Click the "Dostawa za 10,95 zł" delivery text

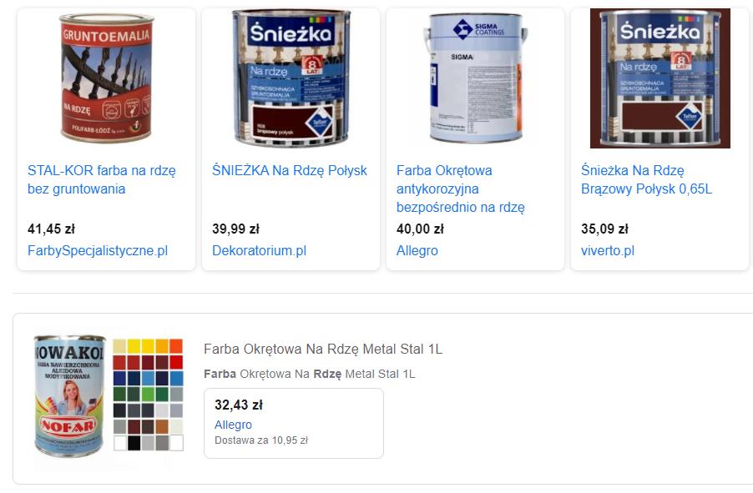(x=261, y=440)
